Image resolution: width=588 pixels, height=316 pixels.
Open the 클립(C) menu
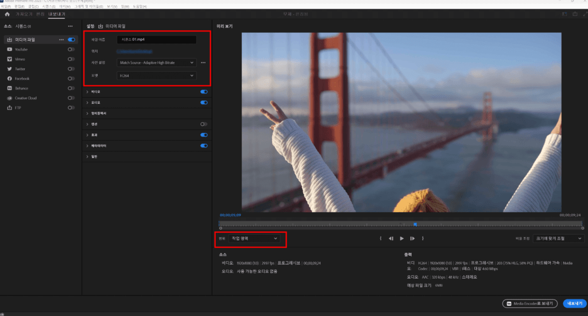click(x=33, y=6)
